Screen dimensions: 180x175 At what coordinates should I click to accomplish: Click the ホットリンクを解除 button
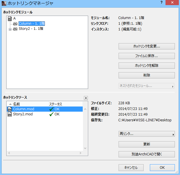147,66
